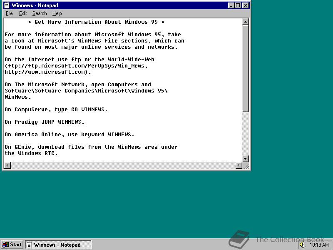Image resolution: width=333 pixels, height=250 pixels.
Task: Click the text 'http://www.microsoft.com'
Action: point(45,72)
